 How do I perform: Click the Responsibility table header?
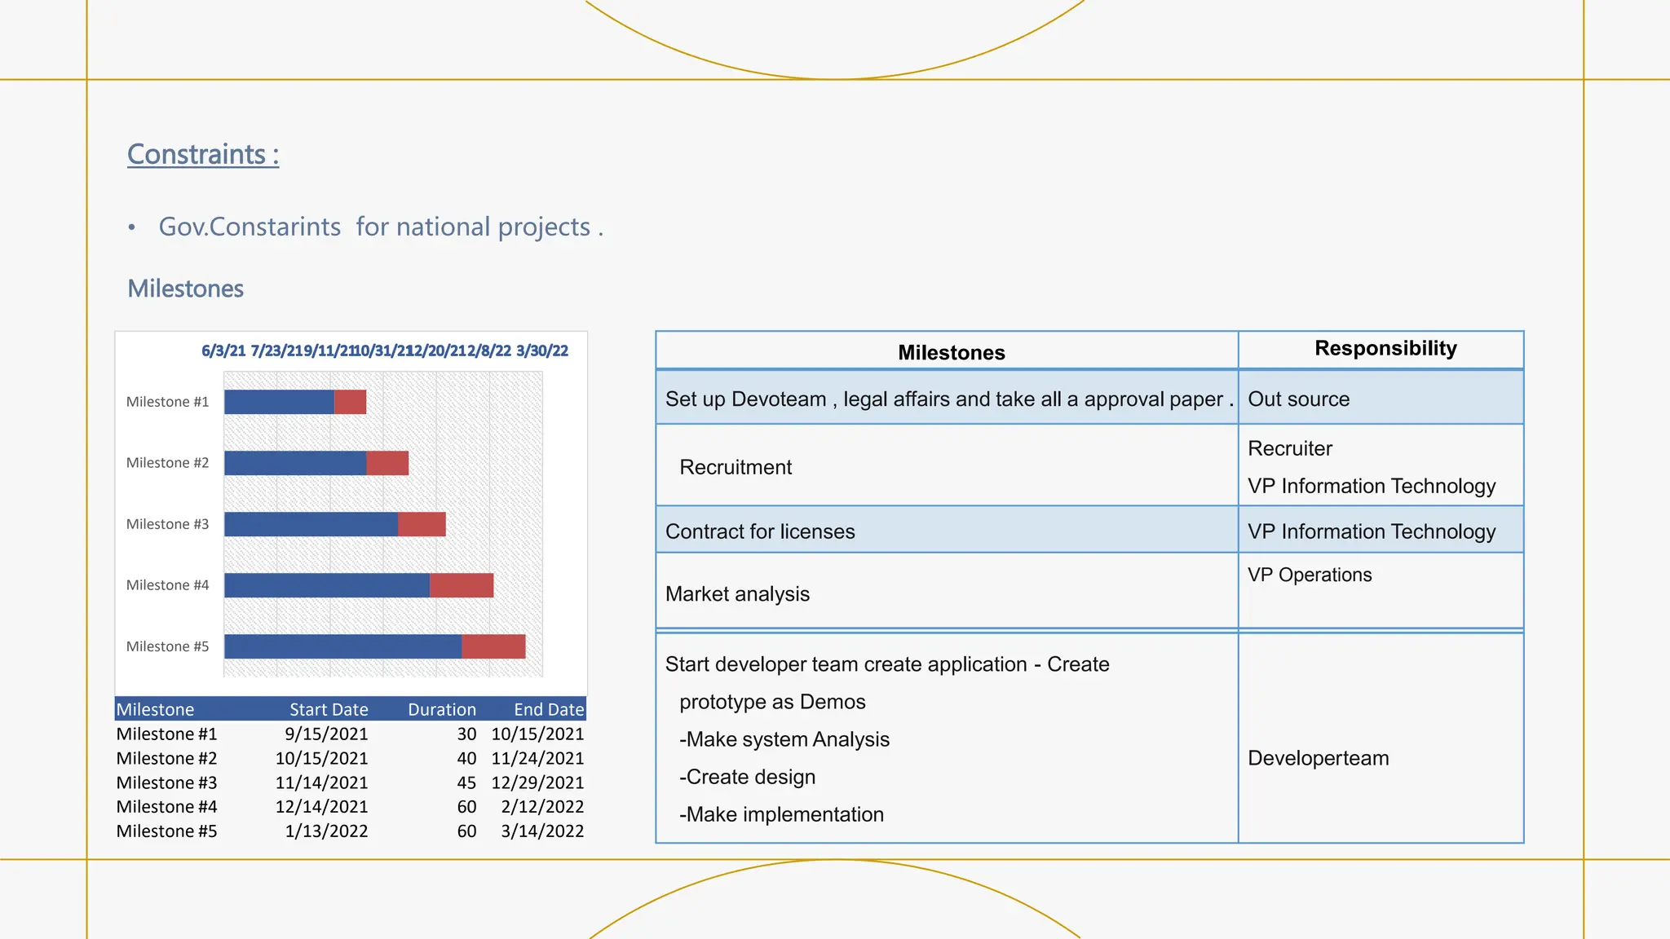[x=1385, y=349]
